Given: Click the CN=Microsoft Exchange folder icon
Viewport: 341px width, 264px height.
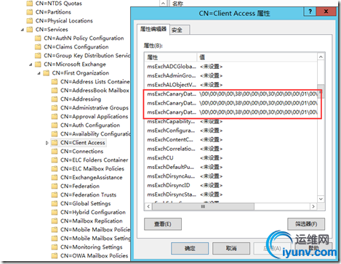Looking at the screenshot, I should click(38, 65).
